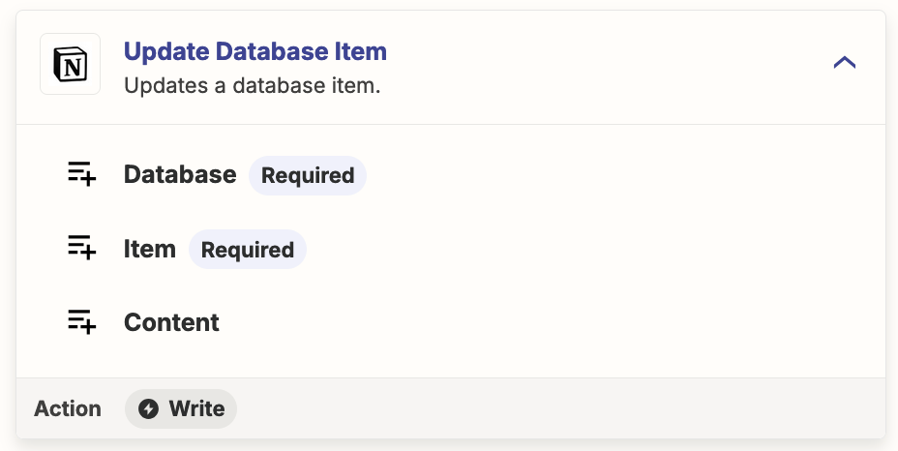This screenshot has width=898, height=451.
Task: Click the word "Database" in the blue heading
Action: coord(273,51)
